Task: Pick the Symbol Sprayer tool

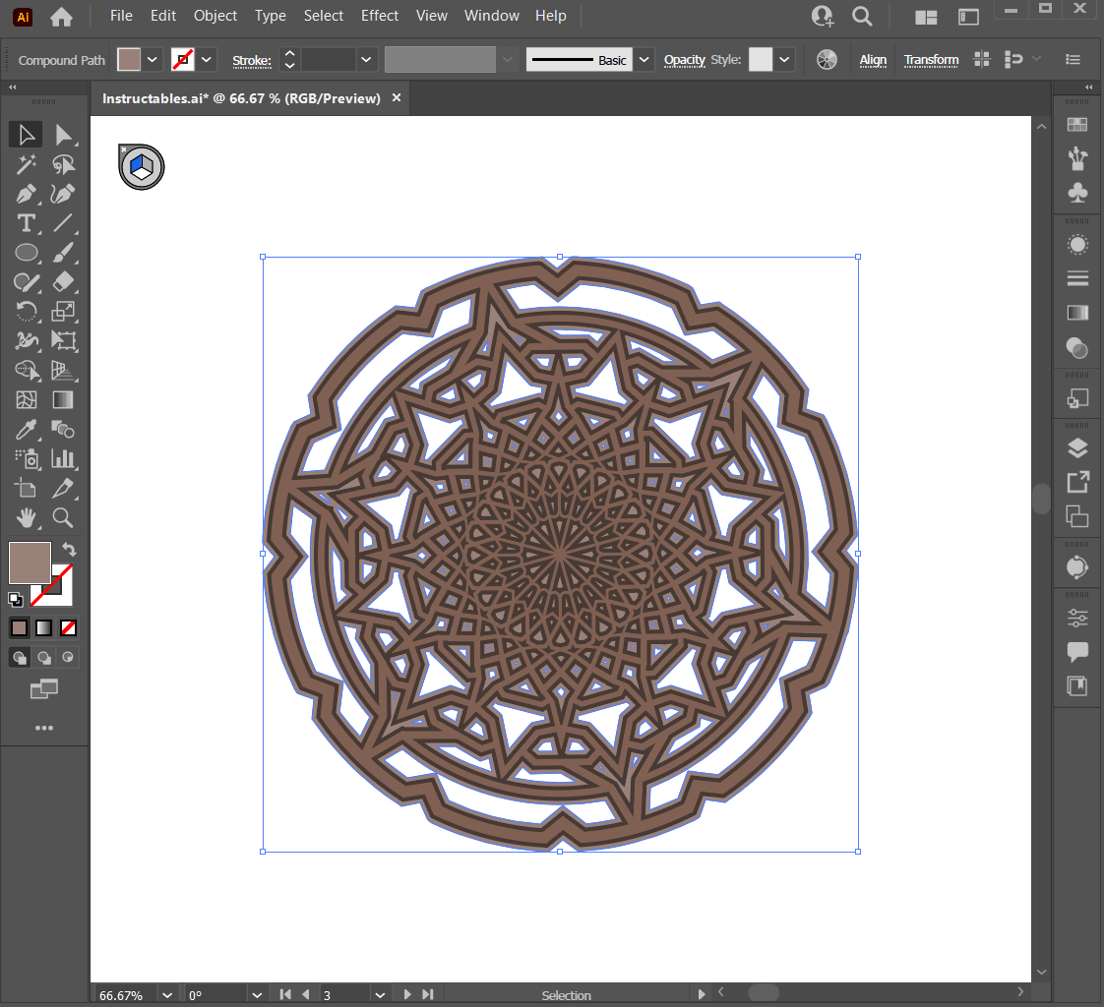Action: pos(26,459)
